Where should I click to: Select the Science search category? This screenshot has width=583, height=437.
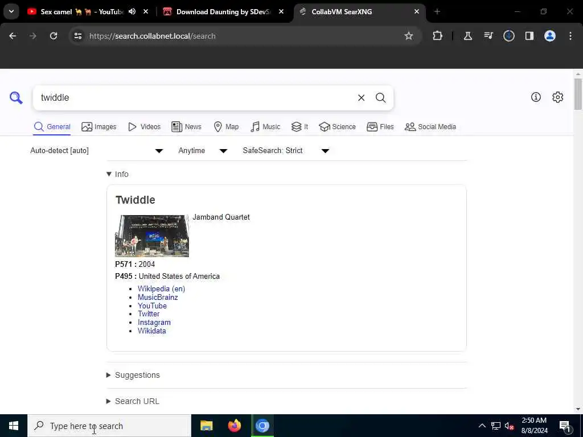click(337, 127)
